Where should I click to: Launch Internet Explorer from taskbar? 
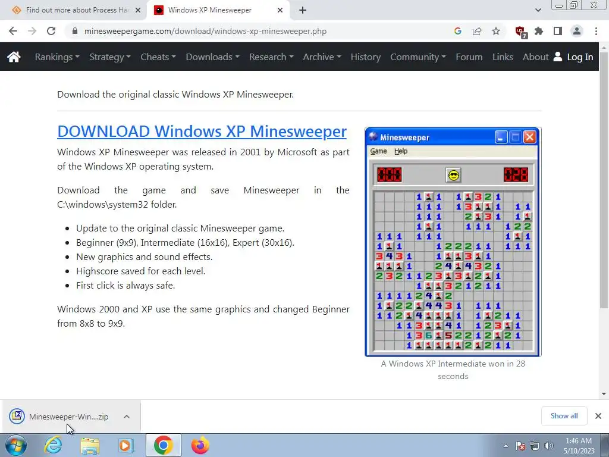53,445
